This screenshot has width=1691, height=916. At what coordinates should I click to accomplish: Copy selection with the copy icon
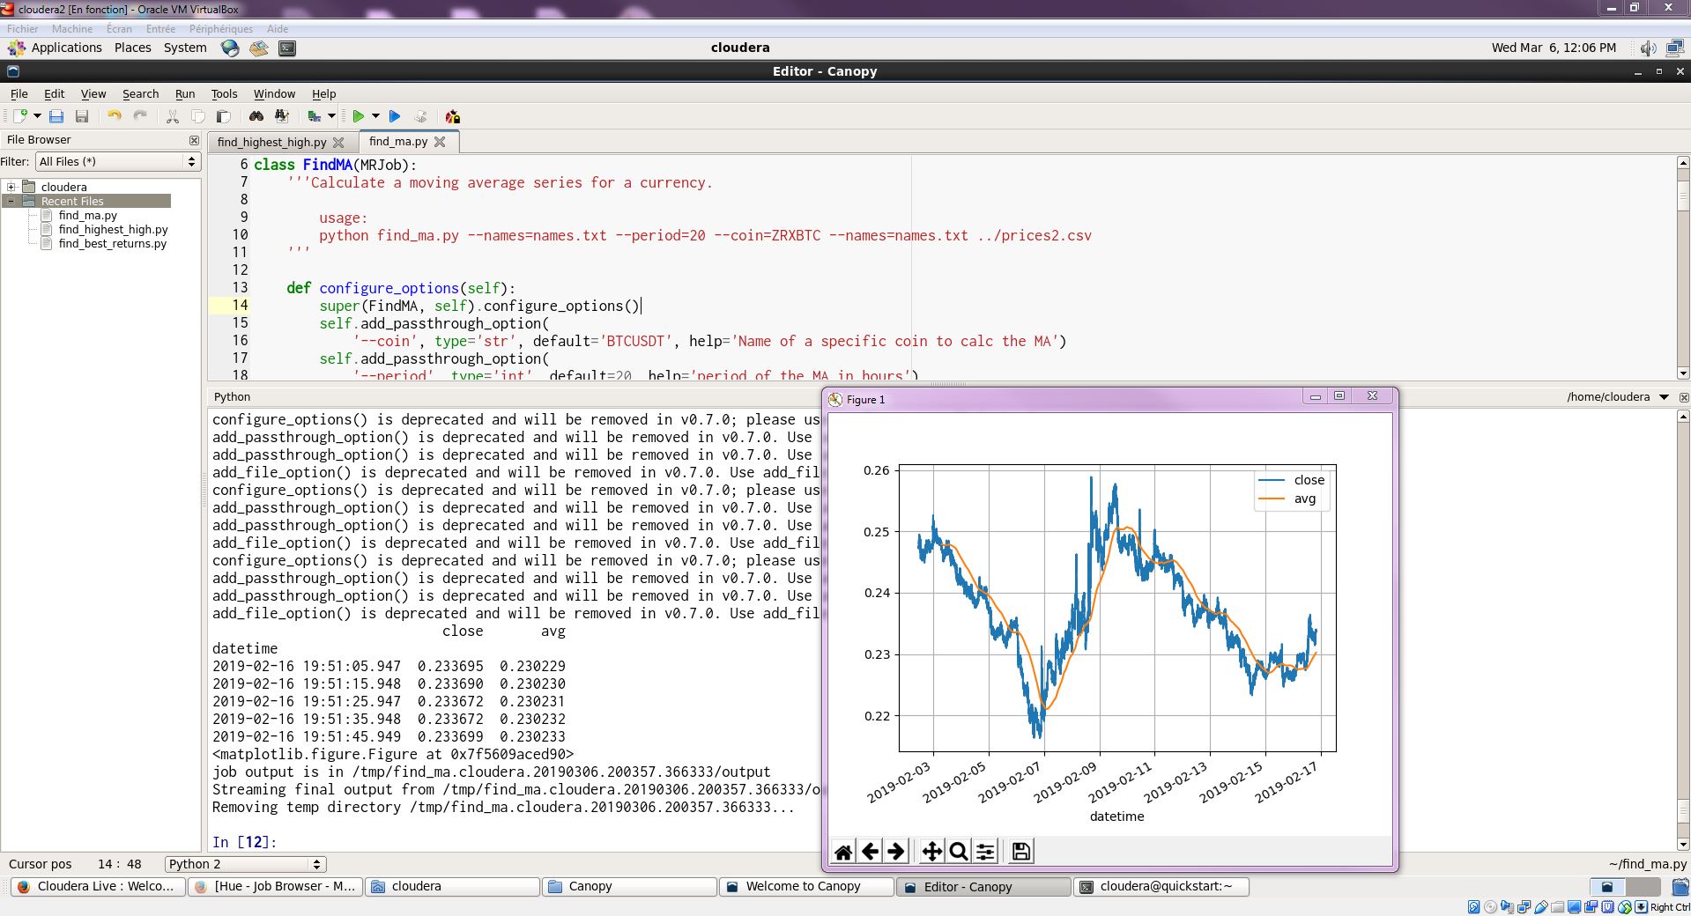198,116
